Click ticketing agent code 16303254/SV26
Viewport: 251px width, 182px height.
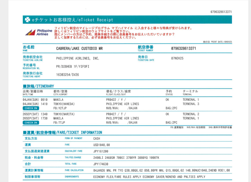(67, 75)
